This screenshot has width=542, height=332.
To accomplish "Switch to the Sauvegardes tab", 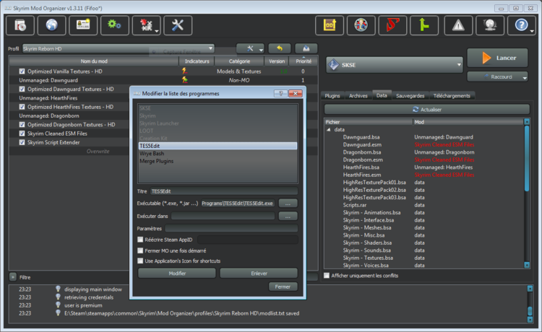I will [410, 95].
